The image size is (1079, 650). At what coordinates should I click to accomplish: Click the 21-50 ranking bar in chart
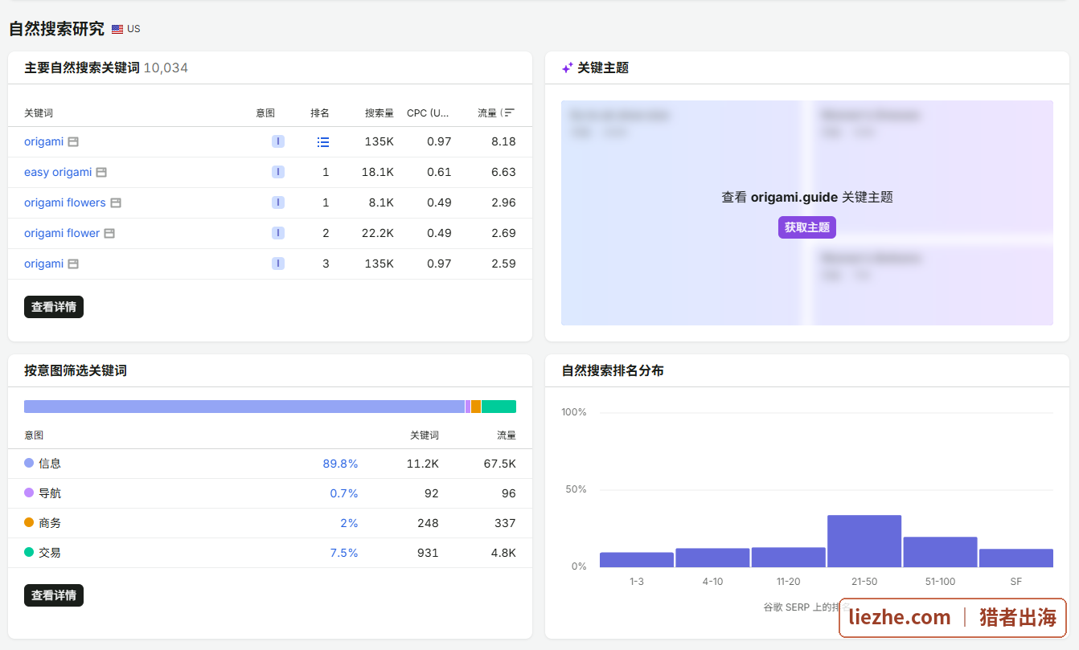click(864, 542)
